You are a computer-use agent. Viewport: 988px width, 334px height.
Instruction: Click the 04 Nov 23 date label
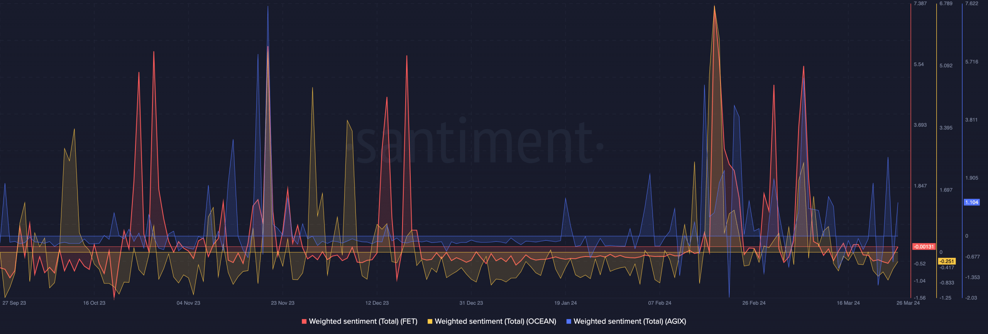click(x=188, y=303)
